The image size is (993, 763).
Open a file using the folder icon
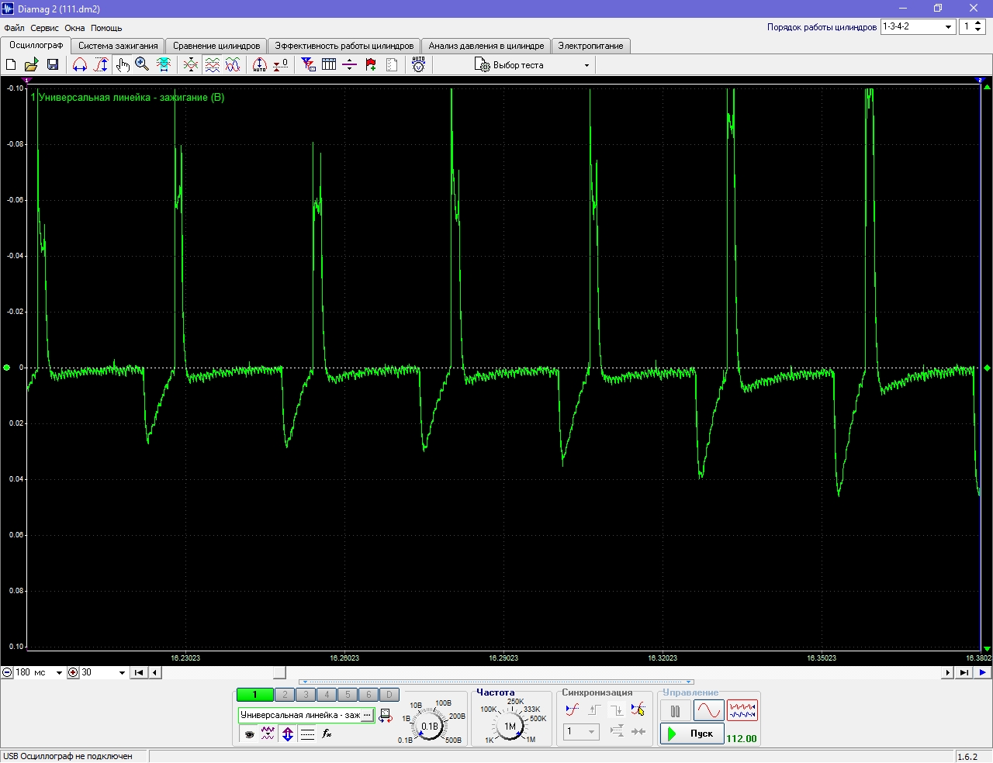pyautogui.click(x=32, y=64)
